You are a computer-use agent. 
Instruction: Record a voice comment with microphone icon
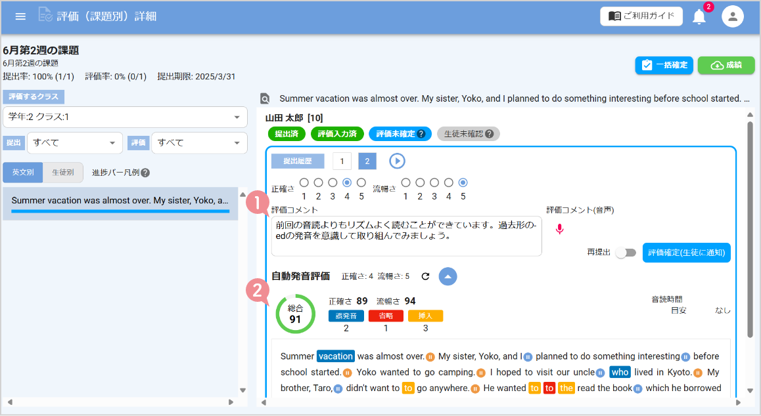point(560,229)
